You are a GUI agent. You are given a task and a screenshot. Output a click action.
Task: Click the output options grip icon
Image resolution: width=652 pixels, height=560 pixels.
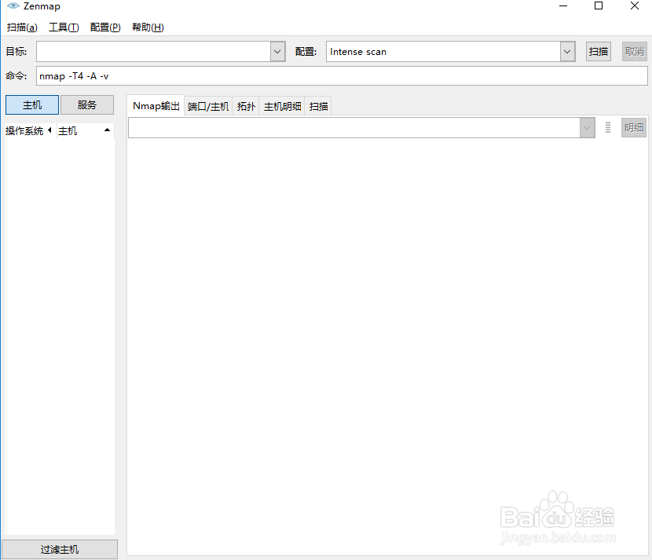[x=608, y=127]
